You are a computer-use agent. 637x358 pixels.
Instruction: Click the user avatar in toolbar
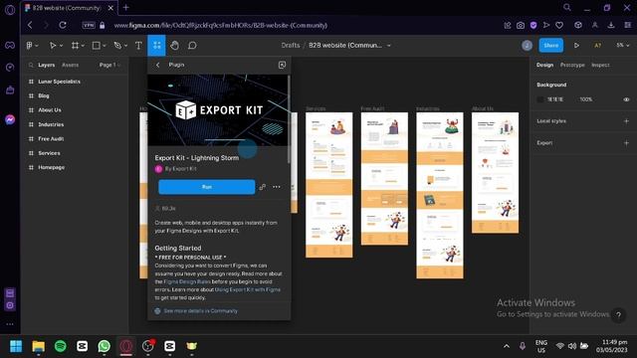pos(527,46)
